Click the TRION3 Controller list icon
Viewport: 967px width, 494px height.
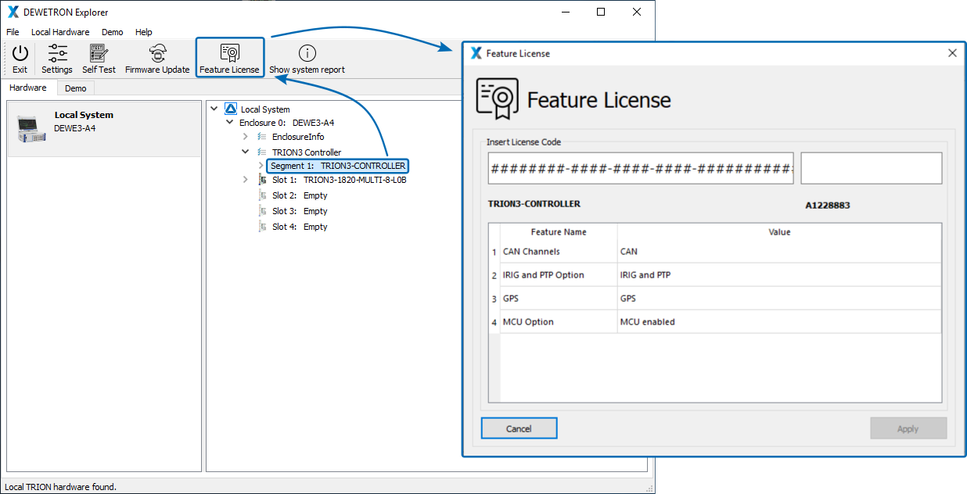click(x=262, y=152)
